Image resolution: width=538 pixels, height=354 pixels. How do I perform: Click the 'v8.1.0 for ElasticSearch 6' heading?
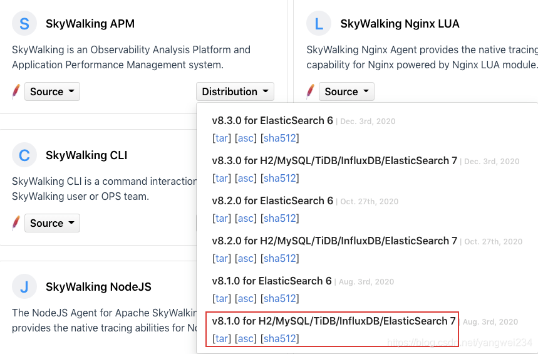coord(272,281)
